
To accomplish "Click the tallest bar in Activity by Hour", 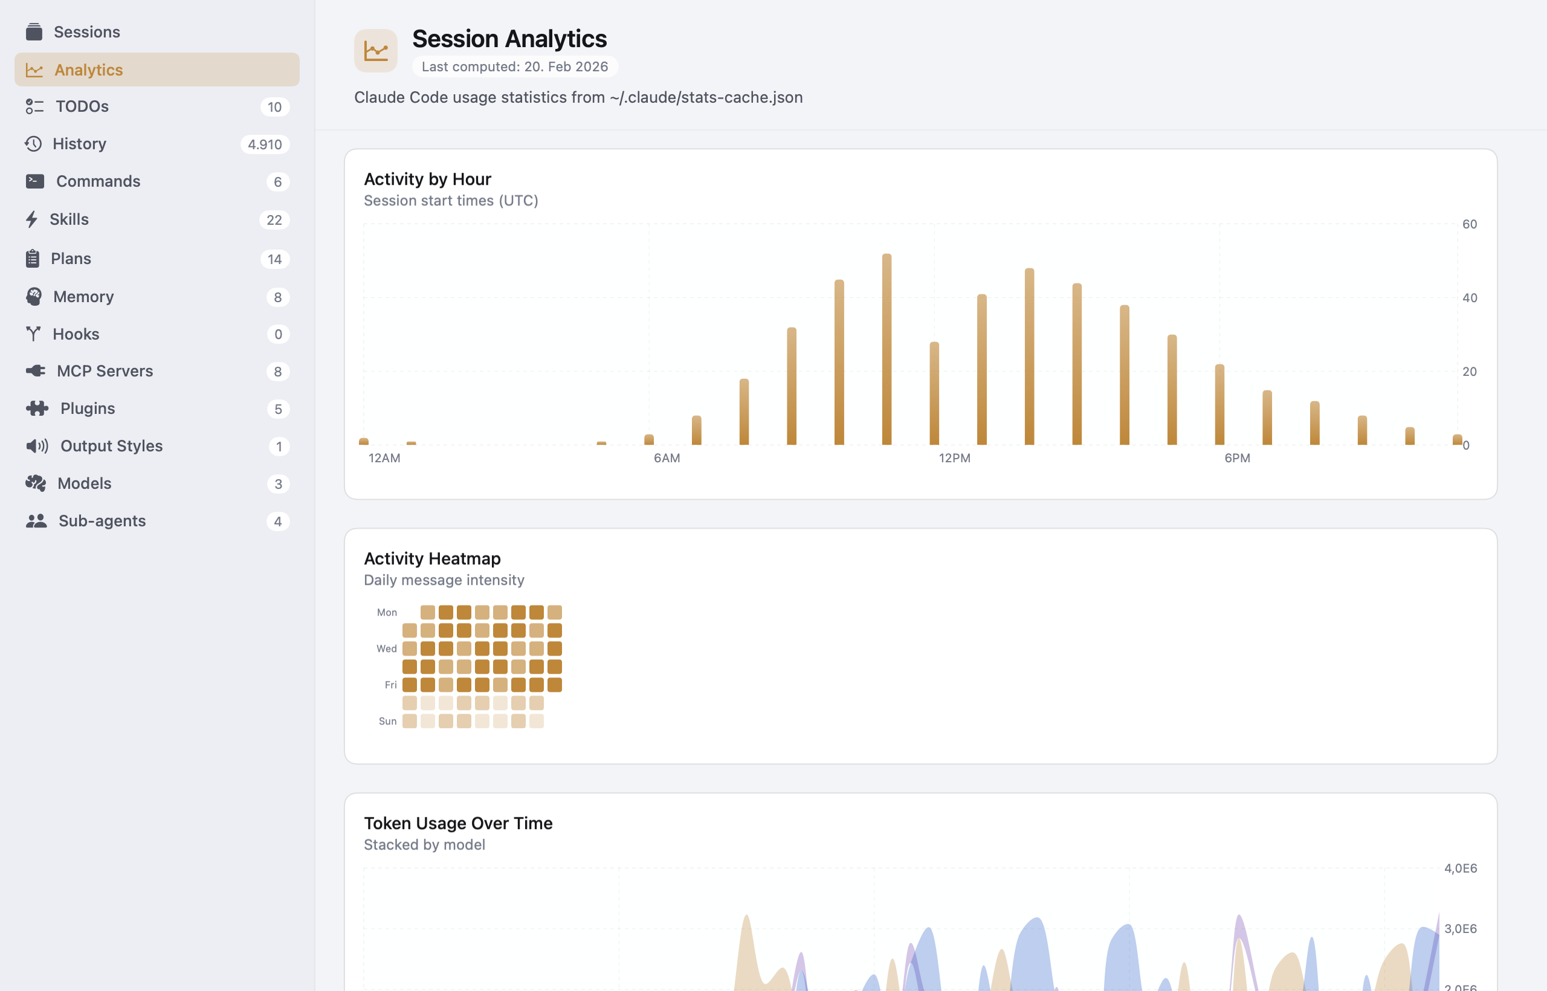I will [x=887, y=347].
